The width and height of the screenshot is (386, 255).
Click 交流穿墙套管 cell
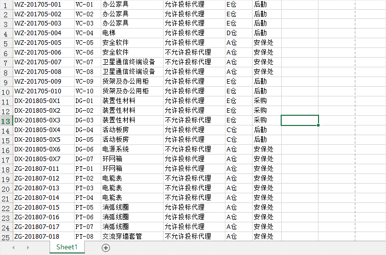coord(132,236)
